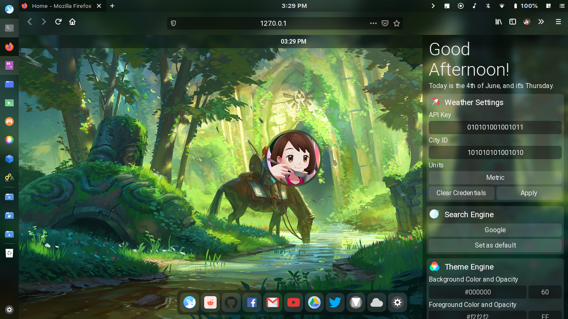Image resolution: width=568 pixels, height=319 pixels.
Task: Open the yellow gears app in the left dock
Action: 9,177
